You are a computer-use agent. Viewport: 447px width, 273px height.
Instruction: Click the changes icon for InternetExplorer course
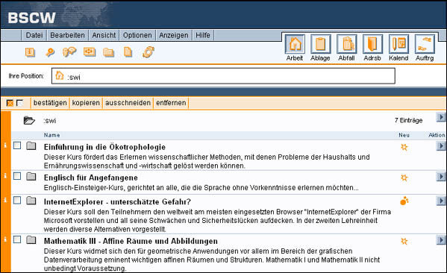point(404,201)
